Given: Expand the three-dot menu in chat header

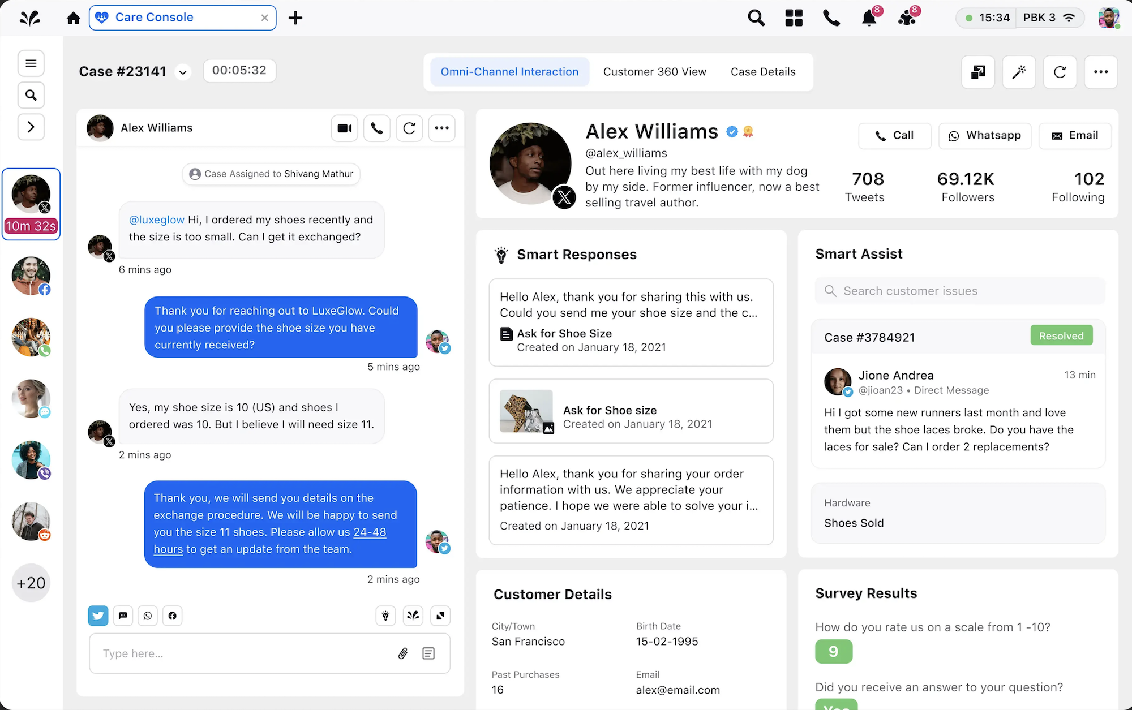Looking at the screenshot, I should [441, 128].
